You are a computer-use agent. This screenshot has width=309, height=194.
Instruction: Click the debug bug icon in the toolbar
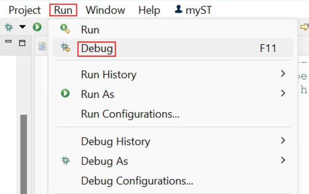point(8,27)
